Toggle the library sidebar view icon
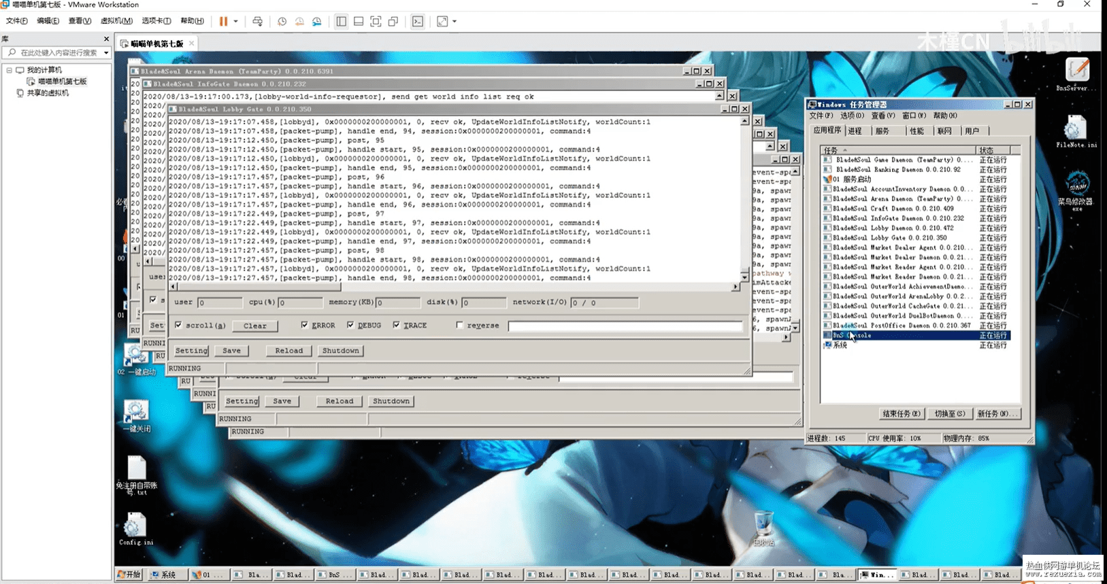The height and width of the screenshot is (584, 1107). (x=342, y=21)
